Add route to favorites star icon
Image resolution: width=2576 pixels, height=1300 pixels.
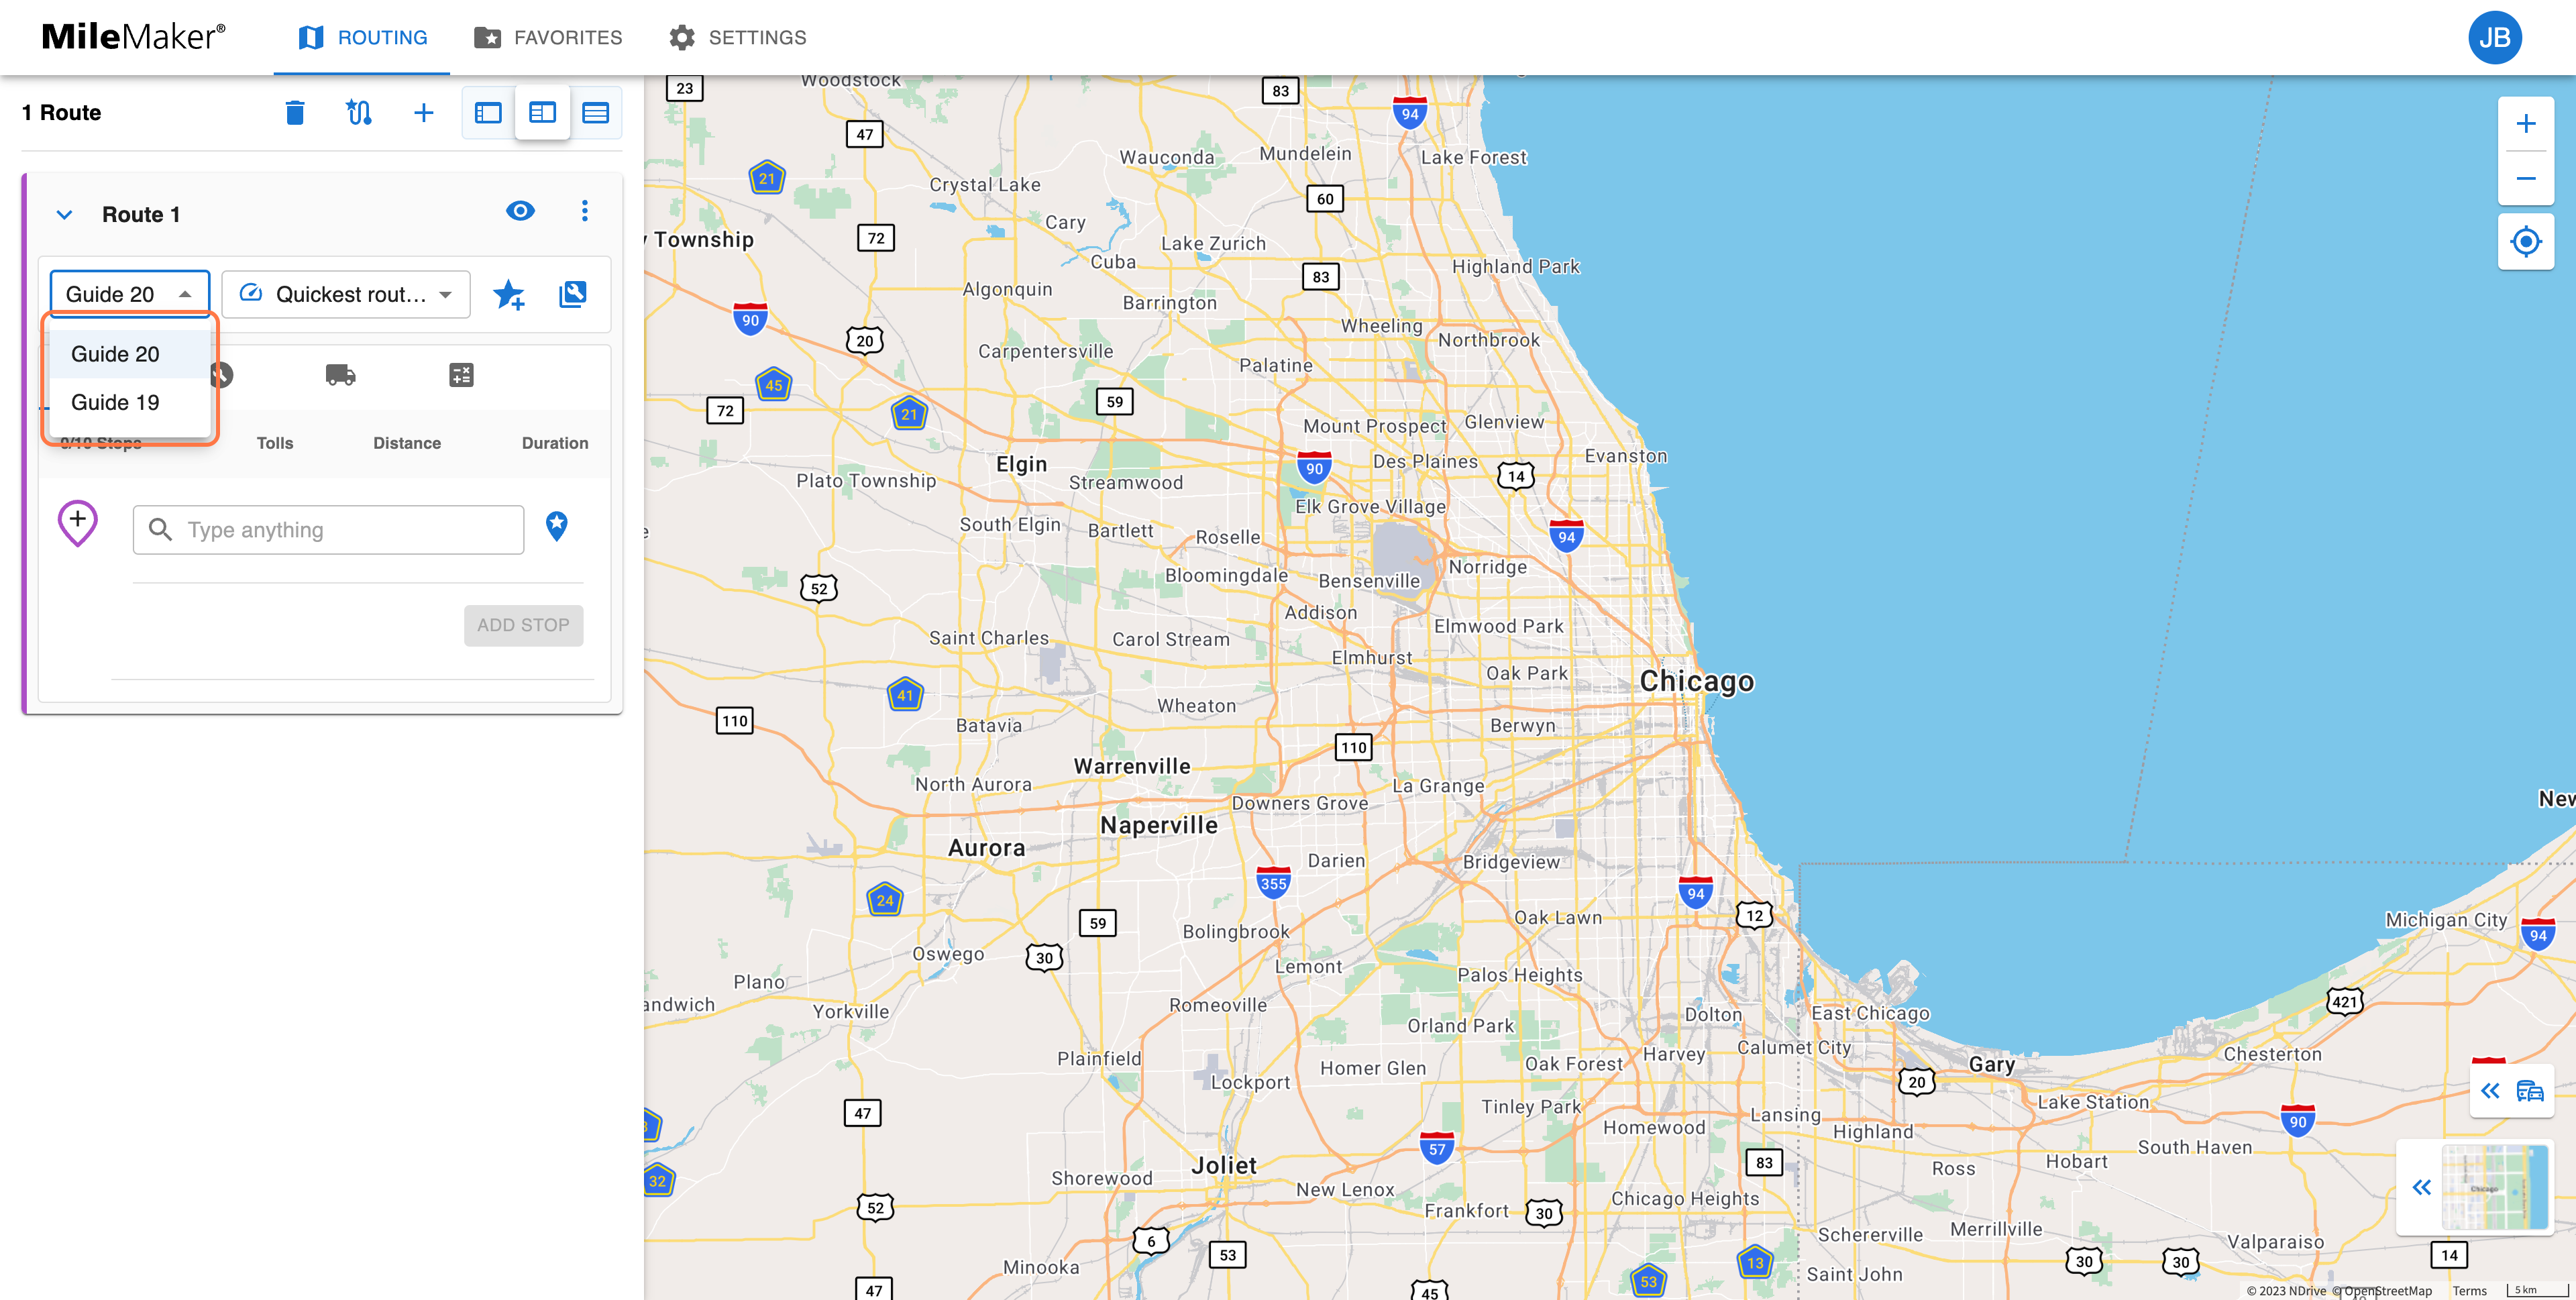tap(510, 294)
